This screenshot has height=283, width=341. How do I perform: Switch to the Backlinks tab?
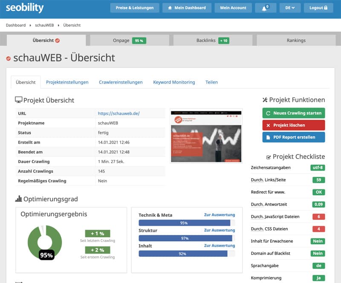pyautogui.click(x=213, y=40)
